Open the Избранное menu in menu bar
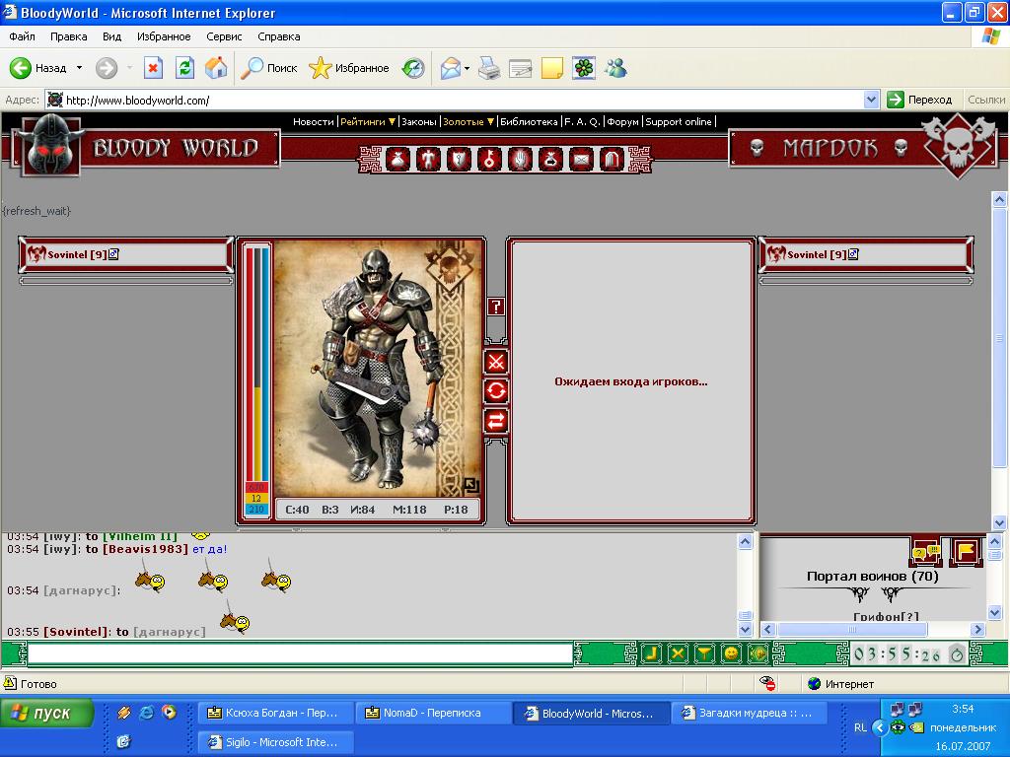The width and height of the screenshot is (1010, 757). coord(164,36)
